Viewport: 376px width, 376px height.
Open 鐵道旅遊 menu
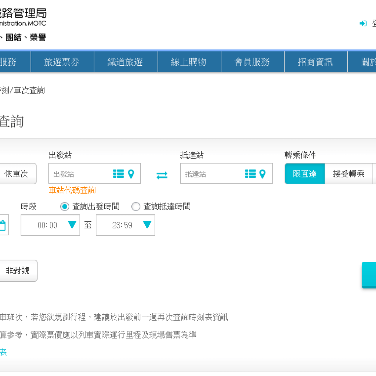coord(125,62)
